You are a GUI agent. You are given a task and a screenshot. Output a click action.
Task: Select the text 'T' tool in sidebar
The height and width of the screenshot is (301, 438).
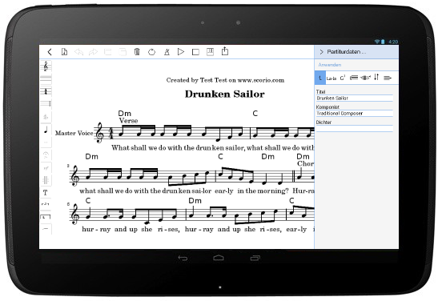pos(46,192)
